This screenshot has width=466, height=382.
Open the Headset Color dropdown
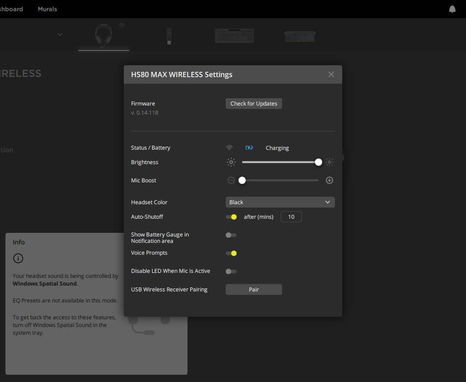coord(280,202)
